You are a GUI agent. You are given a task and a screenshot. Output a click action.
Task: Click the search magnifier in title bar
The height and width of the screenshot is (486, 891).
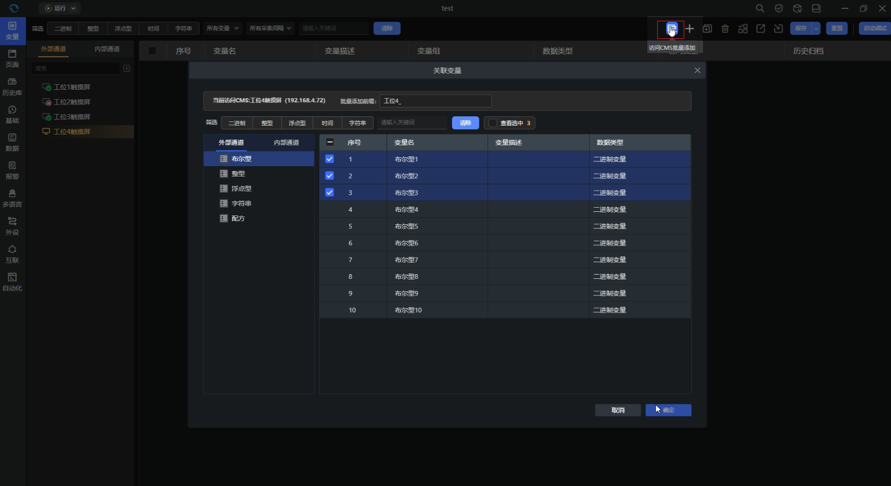click(x=760, y=8)
